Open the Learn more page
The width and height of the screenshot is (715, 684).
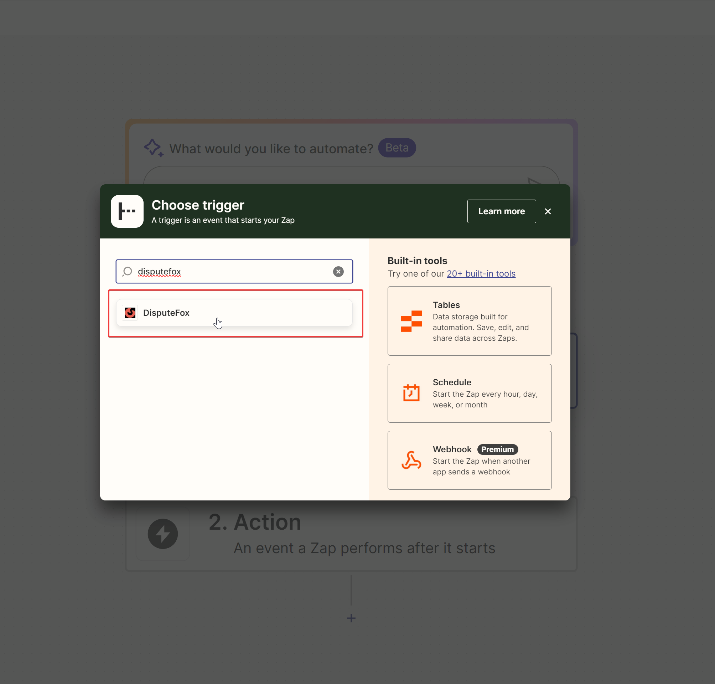point(502,211)
